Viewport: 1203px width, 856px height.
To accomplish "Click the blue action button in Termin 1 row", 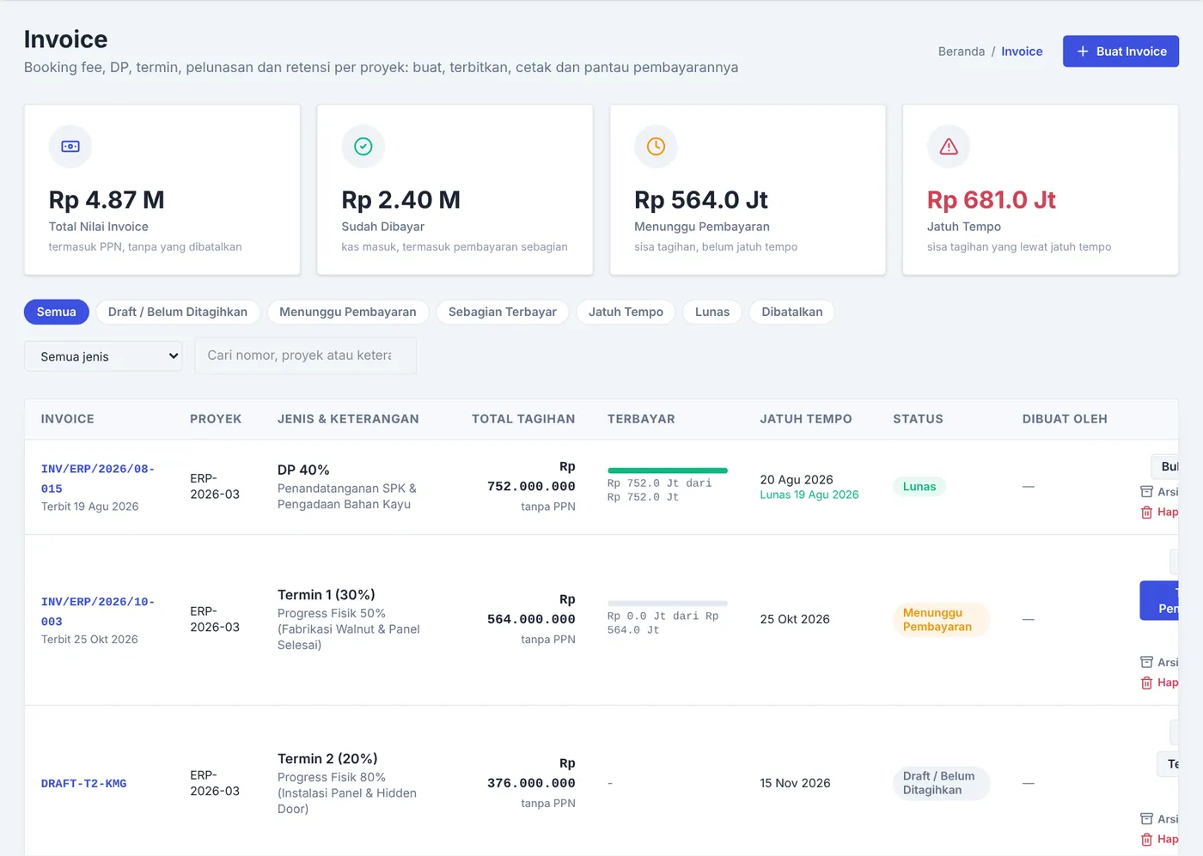I will tap(1159, 600).
